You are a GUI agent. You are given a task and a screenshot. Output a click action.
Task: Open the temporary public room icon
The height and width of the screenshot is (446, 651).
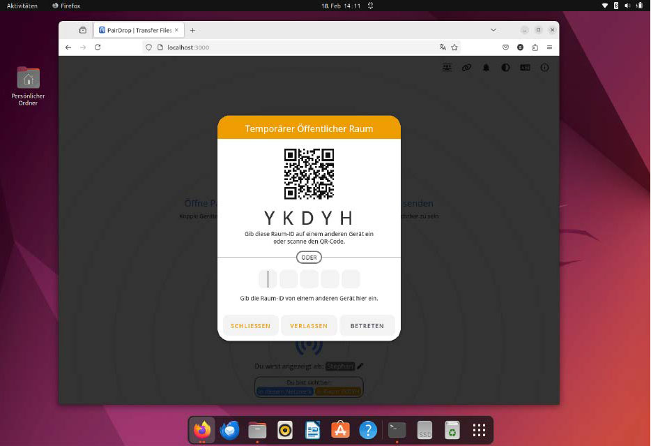[x=447, y=68]
